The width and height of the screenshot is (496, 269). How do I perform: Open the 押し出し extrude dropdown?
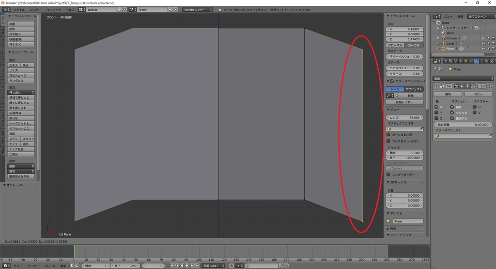(x=21, y=93)
